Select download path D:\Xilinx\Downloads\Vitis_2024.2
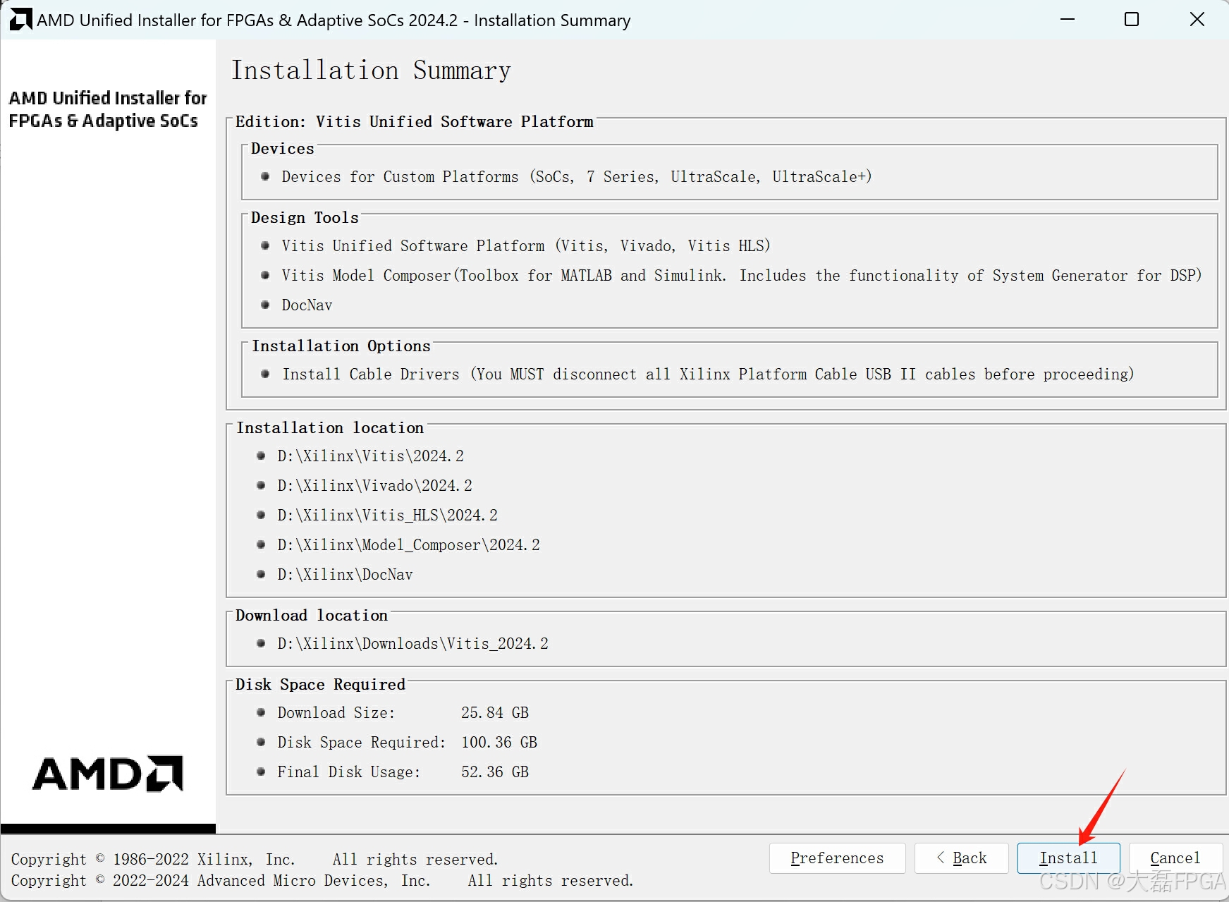This screenshot has height=902, width=1229. (412, 644)
